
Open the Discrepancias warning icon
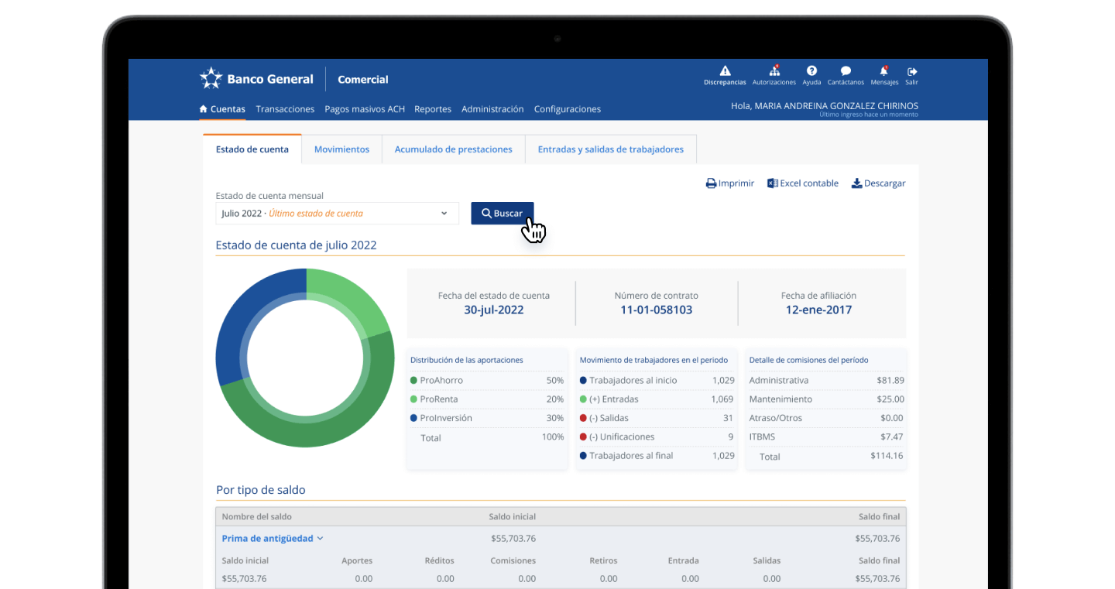(725, 70)
